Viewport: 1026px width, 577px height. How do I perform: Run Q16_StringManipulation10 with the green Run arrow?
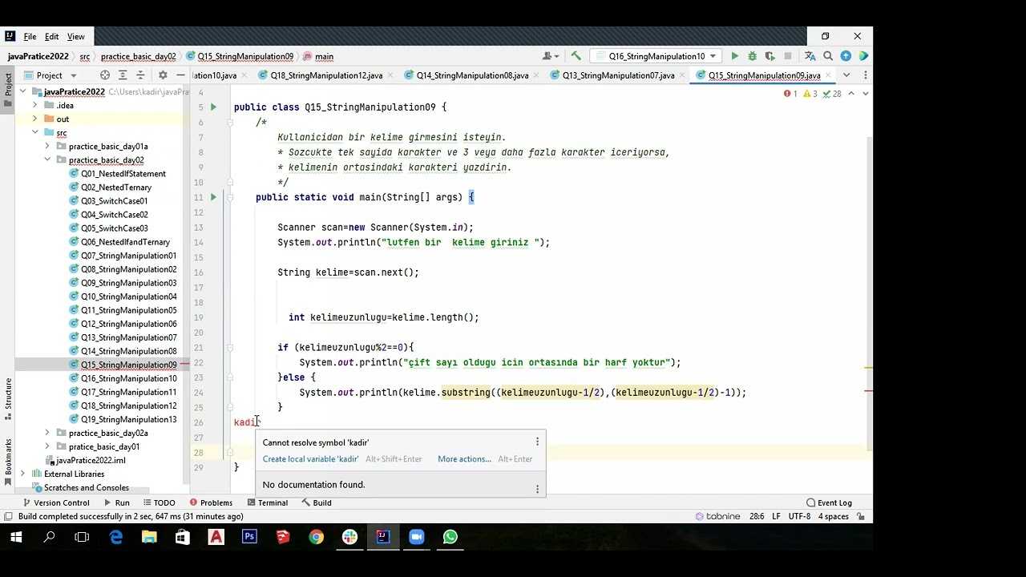734,56
